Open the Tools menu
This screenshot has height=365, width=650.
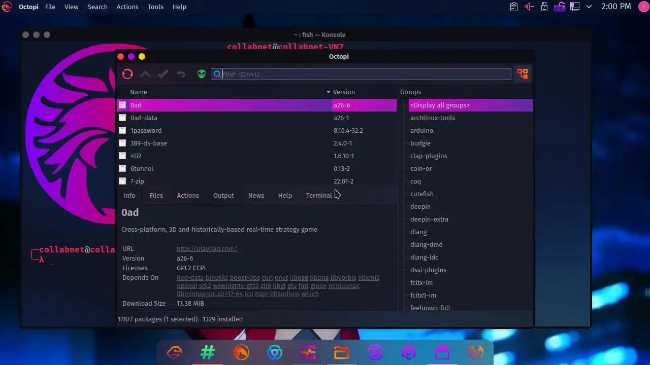[155, 7]
